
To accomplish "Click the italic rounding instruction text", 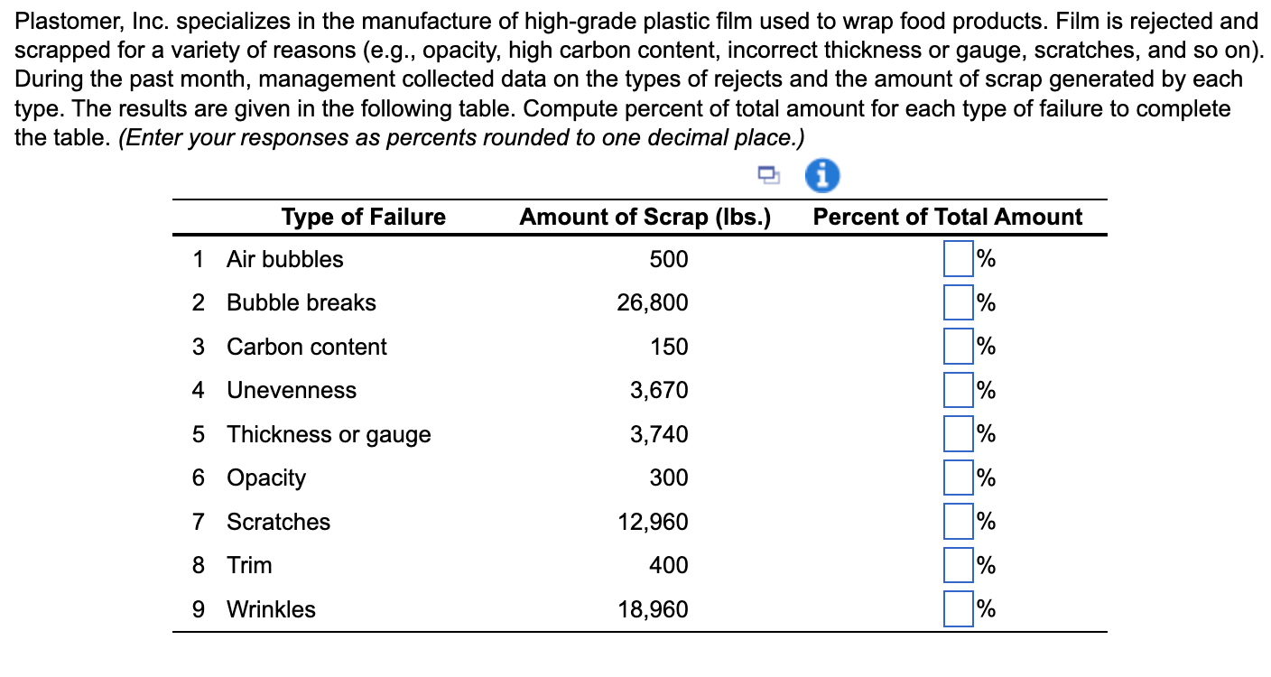I will (460, 138).
